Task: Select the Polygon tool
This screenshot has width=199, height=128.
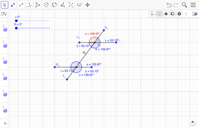Action: coord(38,5)
